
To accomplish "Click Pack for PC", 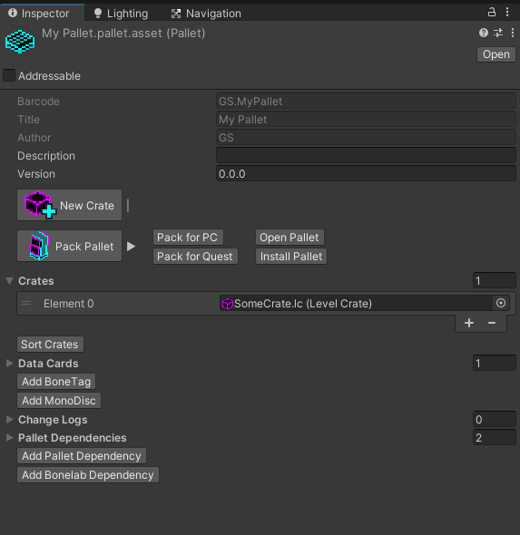I will 188,238.
